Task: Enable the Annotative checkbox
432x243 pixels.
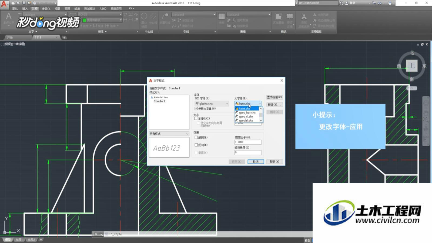Action: (196, 118)
